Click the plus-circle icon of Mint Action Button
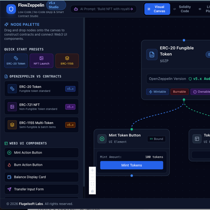 9,153
